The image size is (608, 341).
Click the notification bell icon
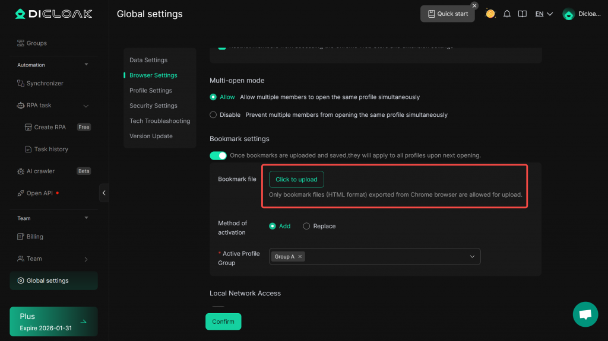click(x=507, y=14)
